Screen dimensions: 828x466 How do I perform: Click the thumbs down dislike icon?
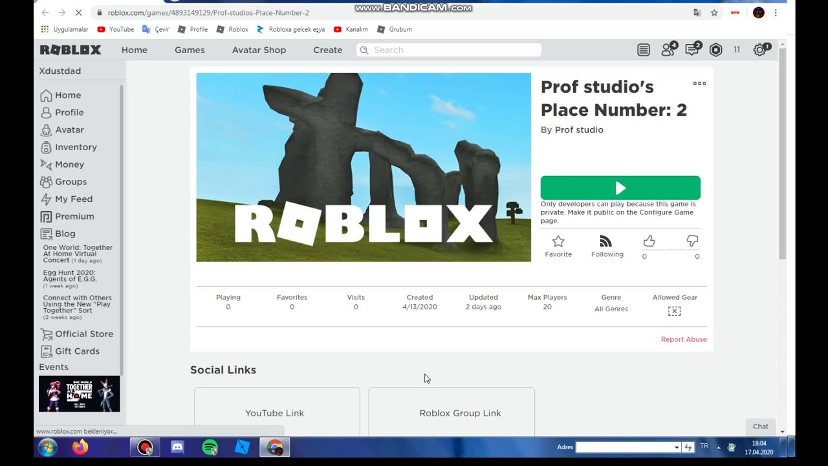pyautogui.click(x=692, y=241)
